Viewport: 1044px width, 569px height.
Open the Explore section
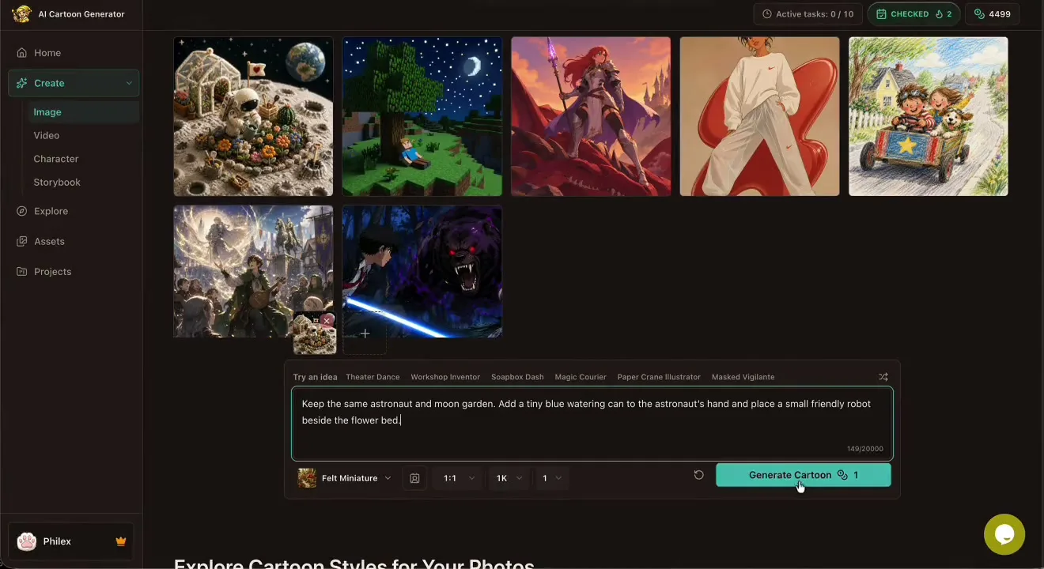click(x=51, y=211)
